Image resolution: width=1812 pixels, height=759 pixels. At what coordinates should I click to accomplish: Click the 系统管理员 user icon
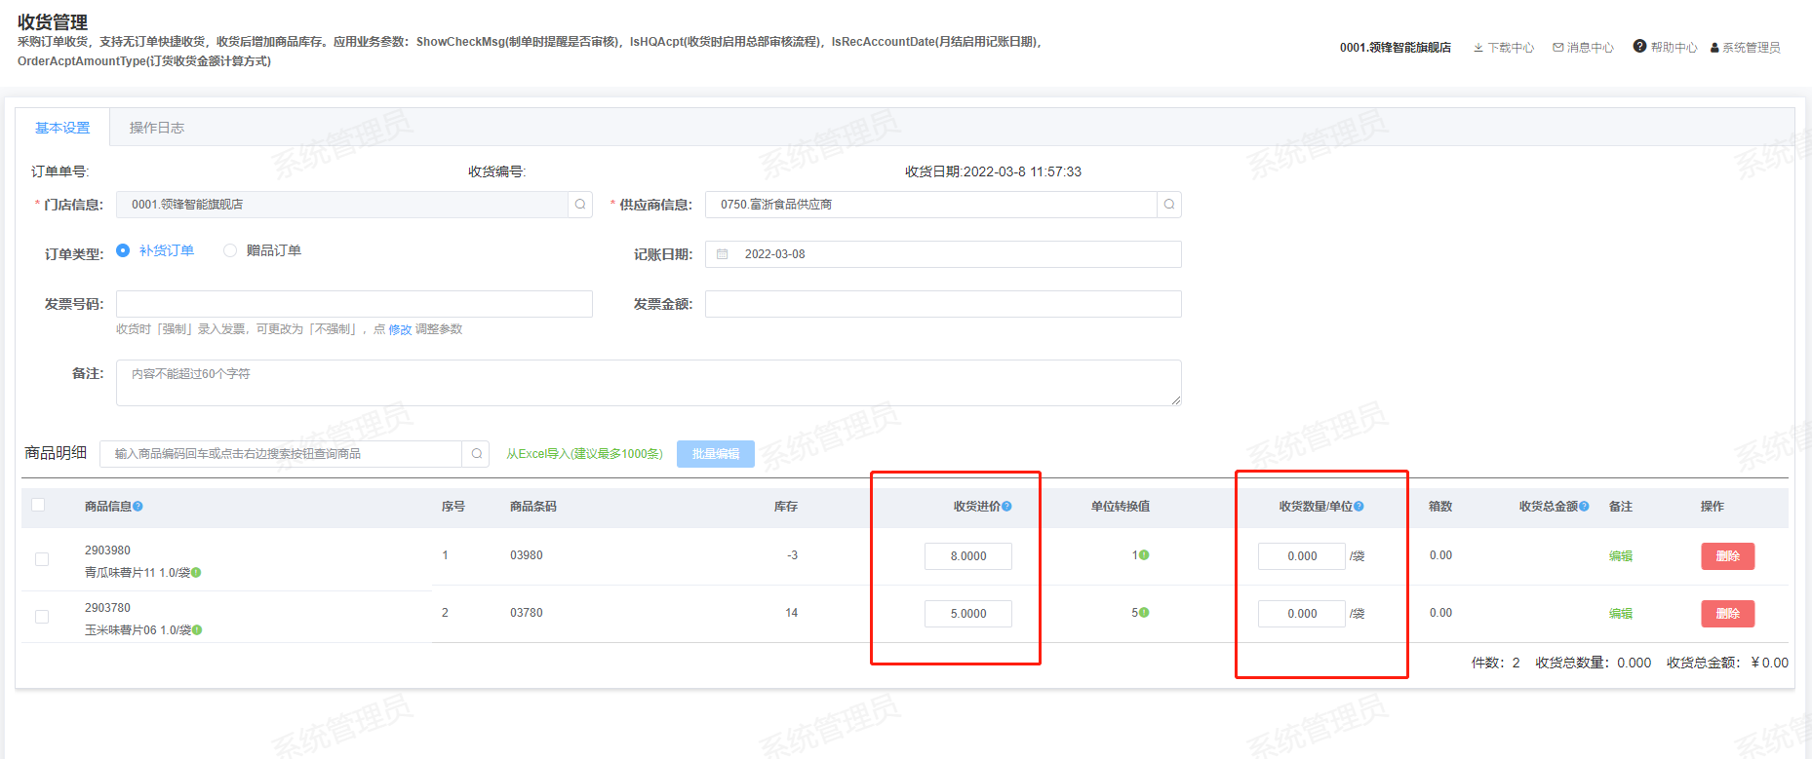(x=1714, y=48)
